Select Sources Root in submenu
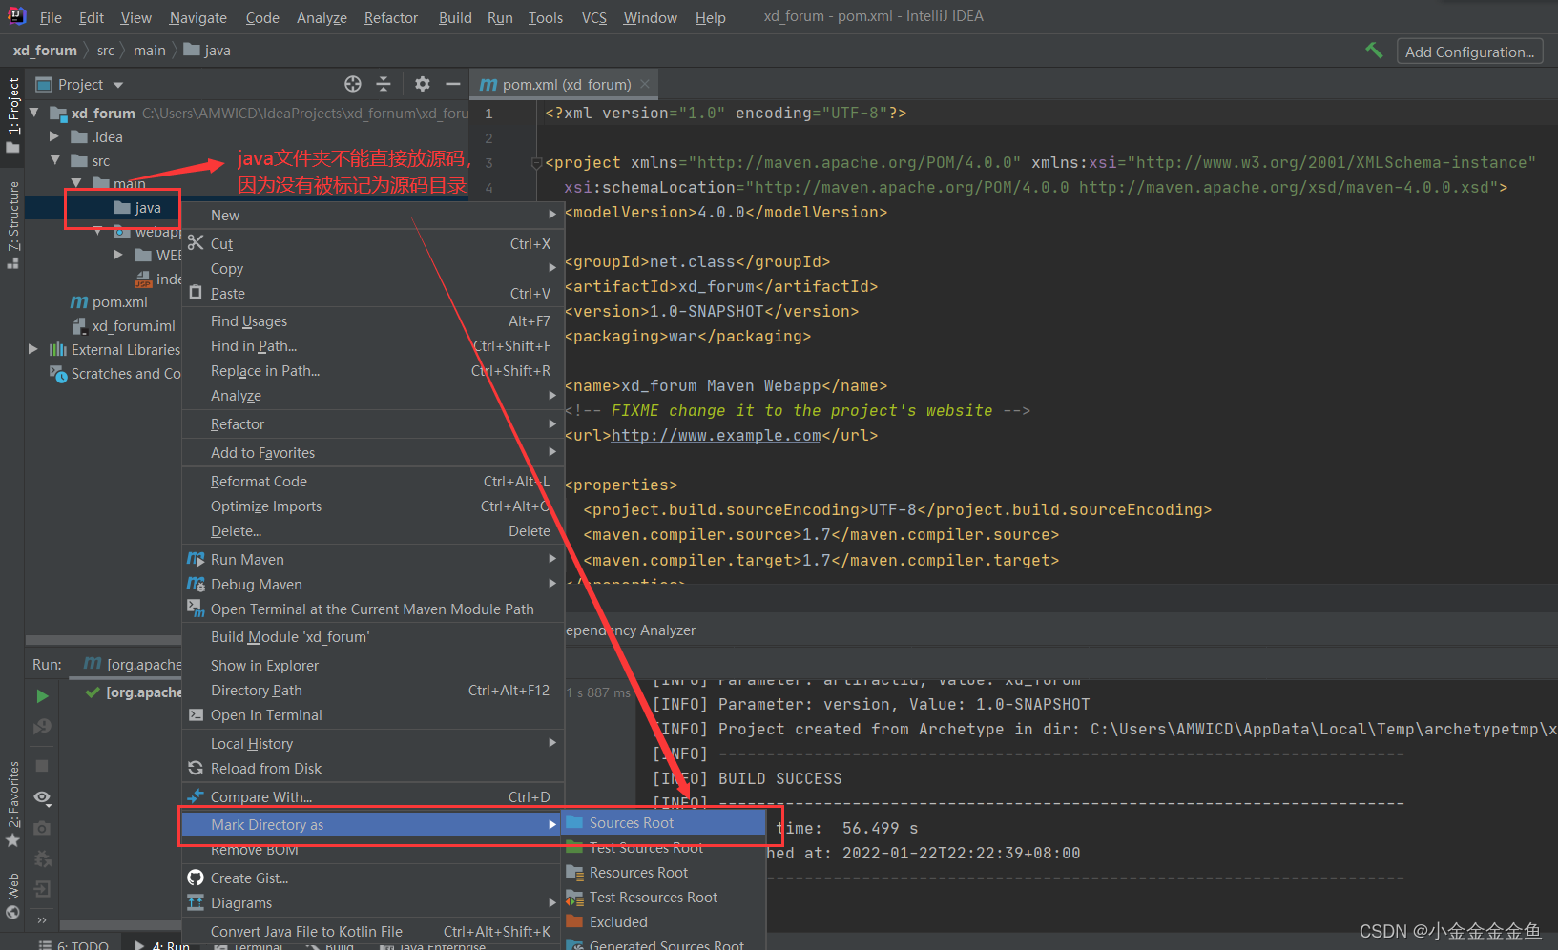The image size is (1558, 950). pyautogui.click(x=664, y=823)
